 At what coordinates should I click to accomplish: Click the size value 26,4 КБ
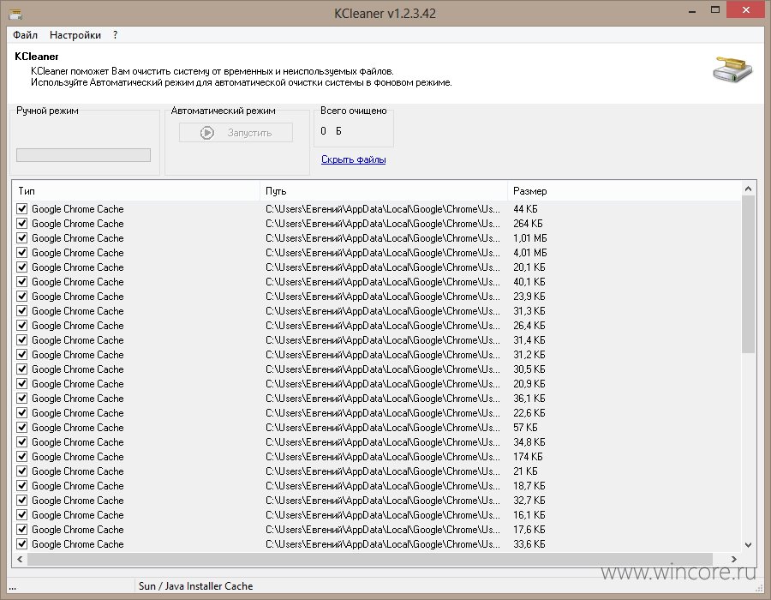529,326
